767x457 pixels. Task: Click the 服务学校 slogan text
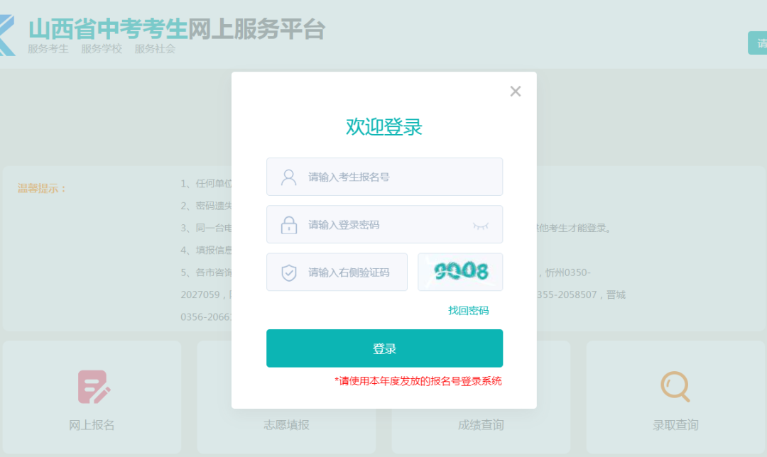coord(102,49)
